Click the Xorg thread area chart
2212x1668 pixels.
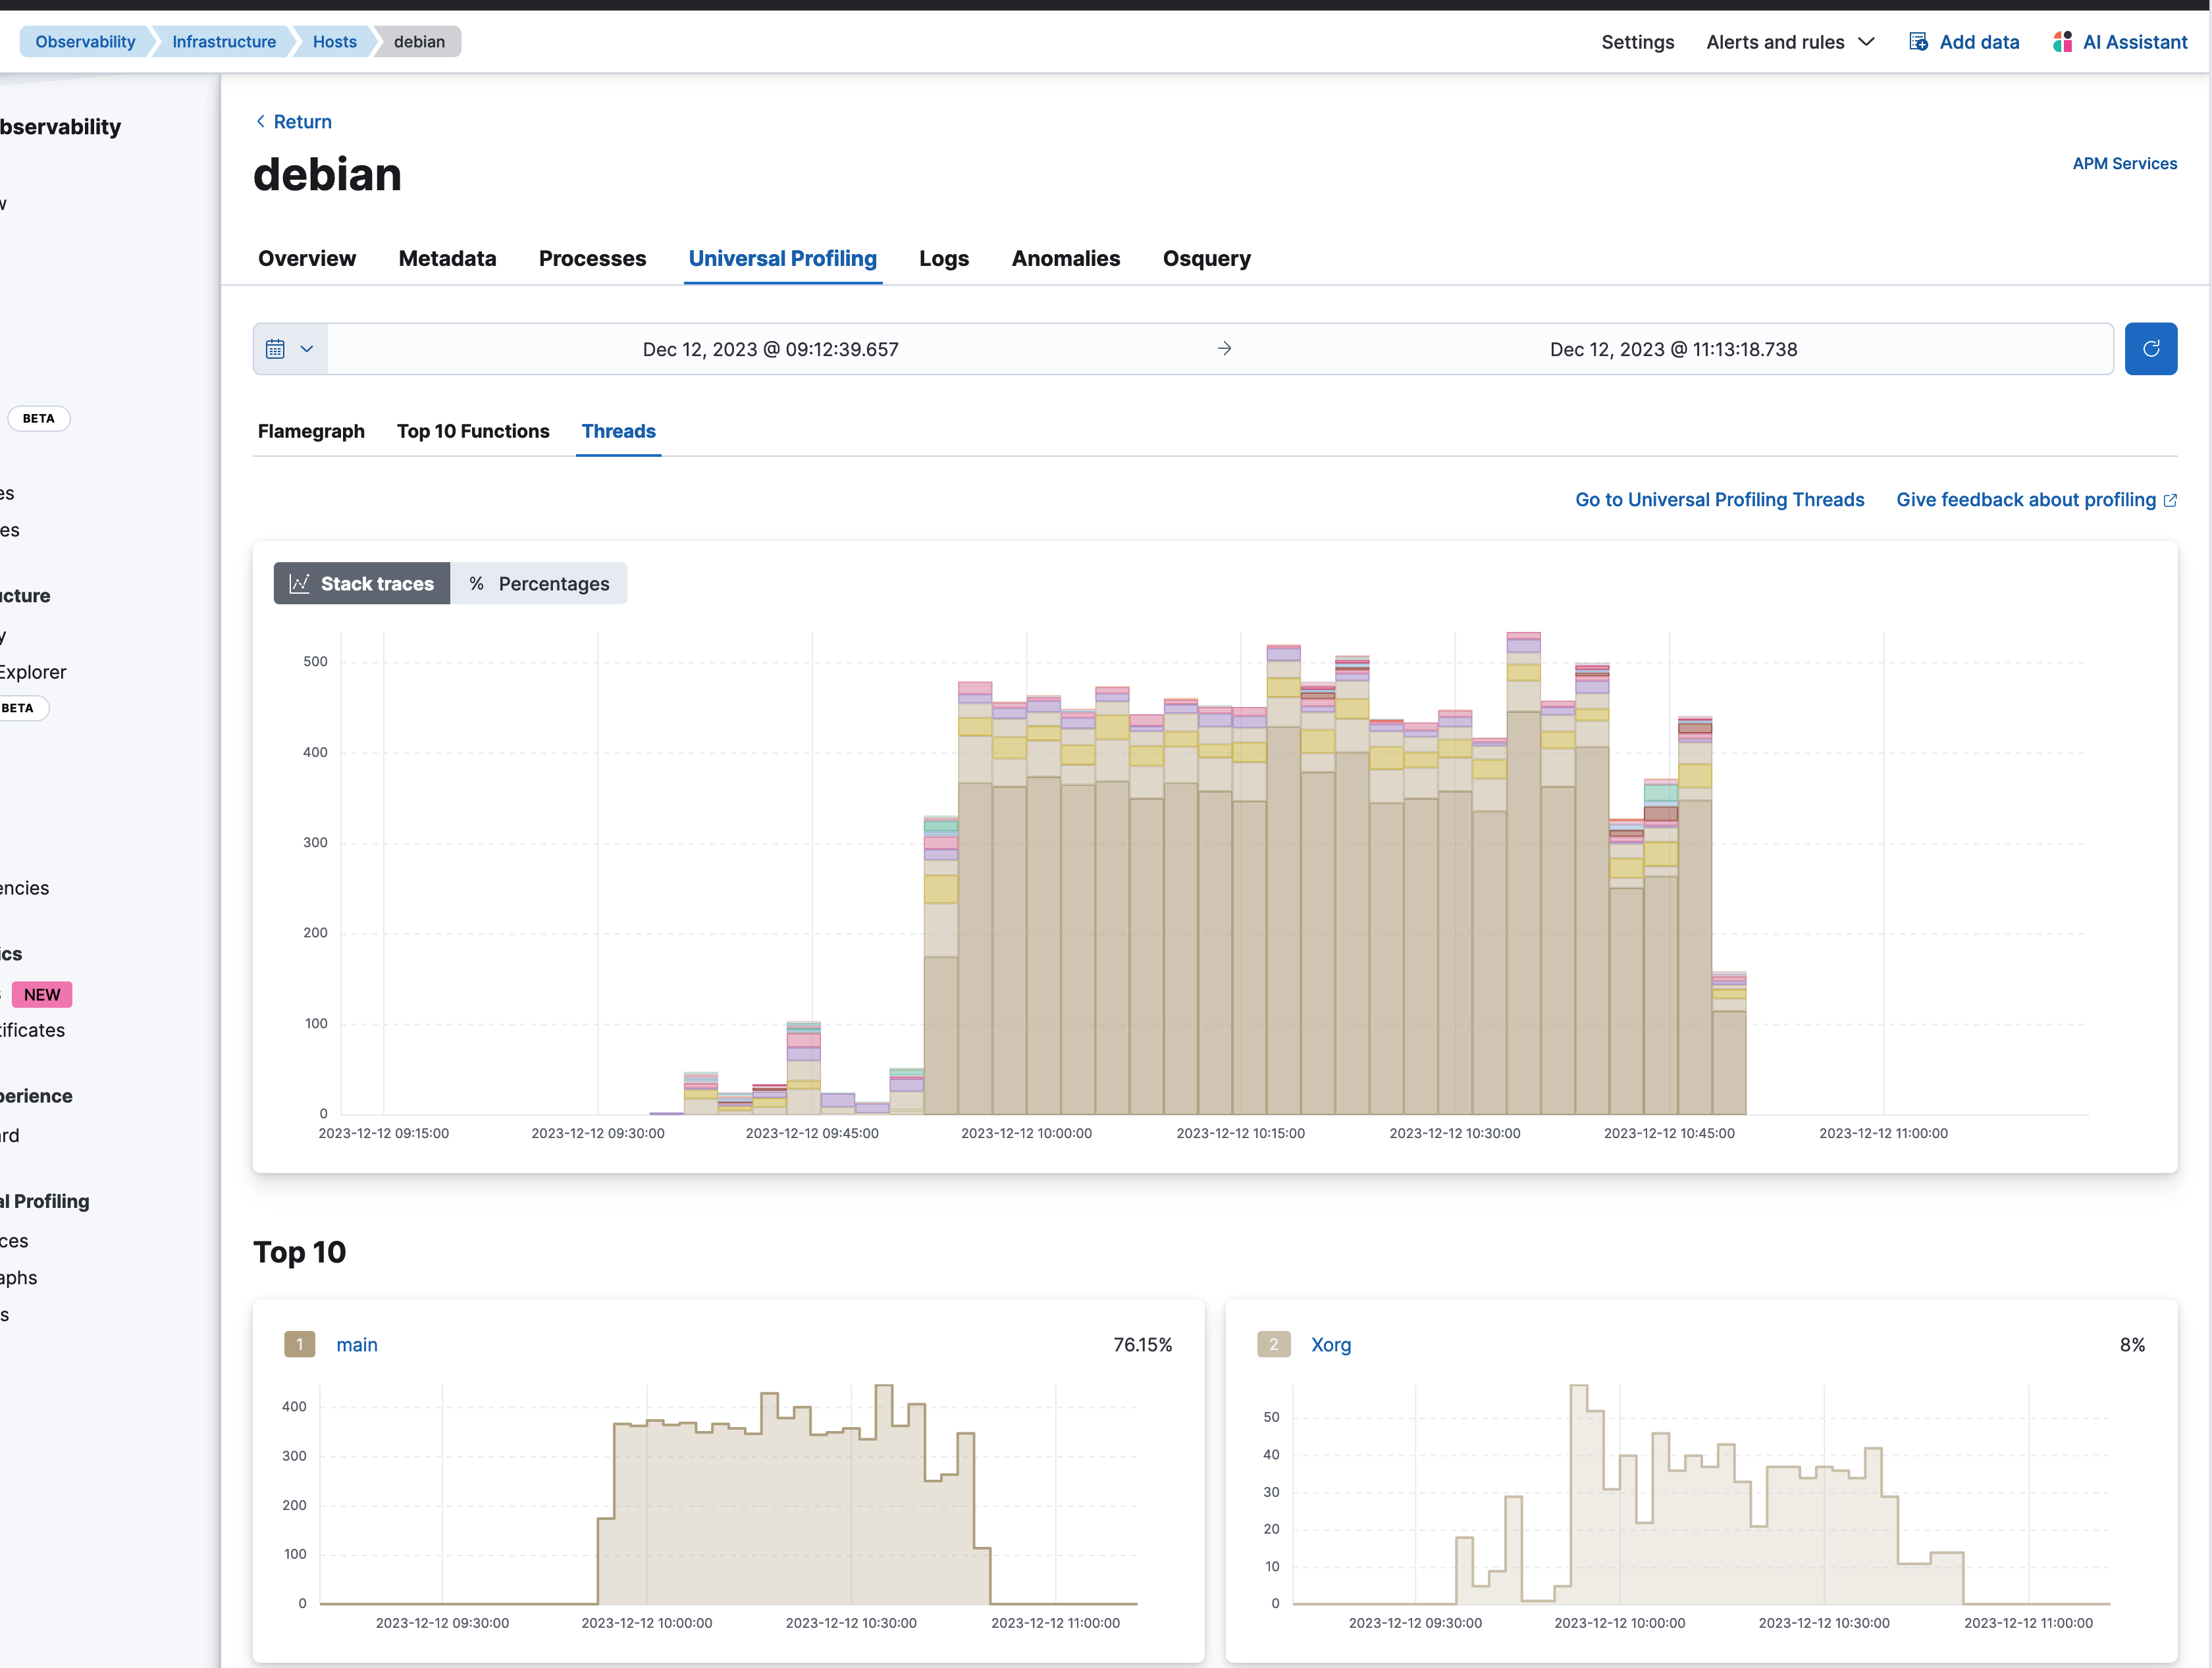1701,1494
